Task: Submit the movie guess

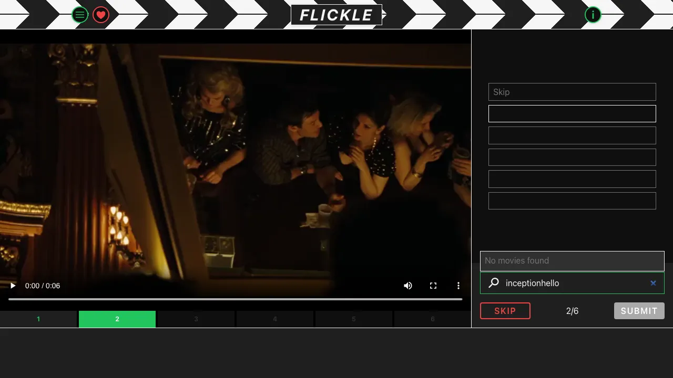Action: point(639,311)
